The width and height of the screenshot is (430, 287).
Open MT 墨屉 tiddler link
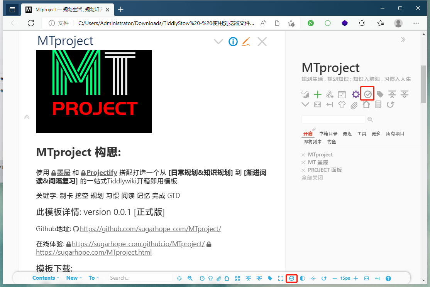[x=318, y=162]
